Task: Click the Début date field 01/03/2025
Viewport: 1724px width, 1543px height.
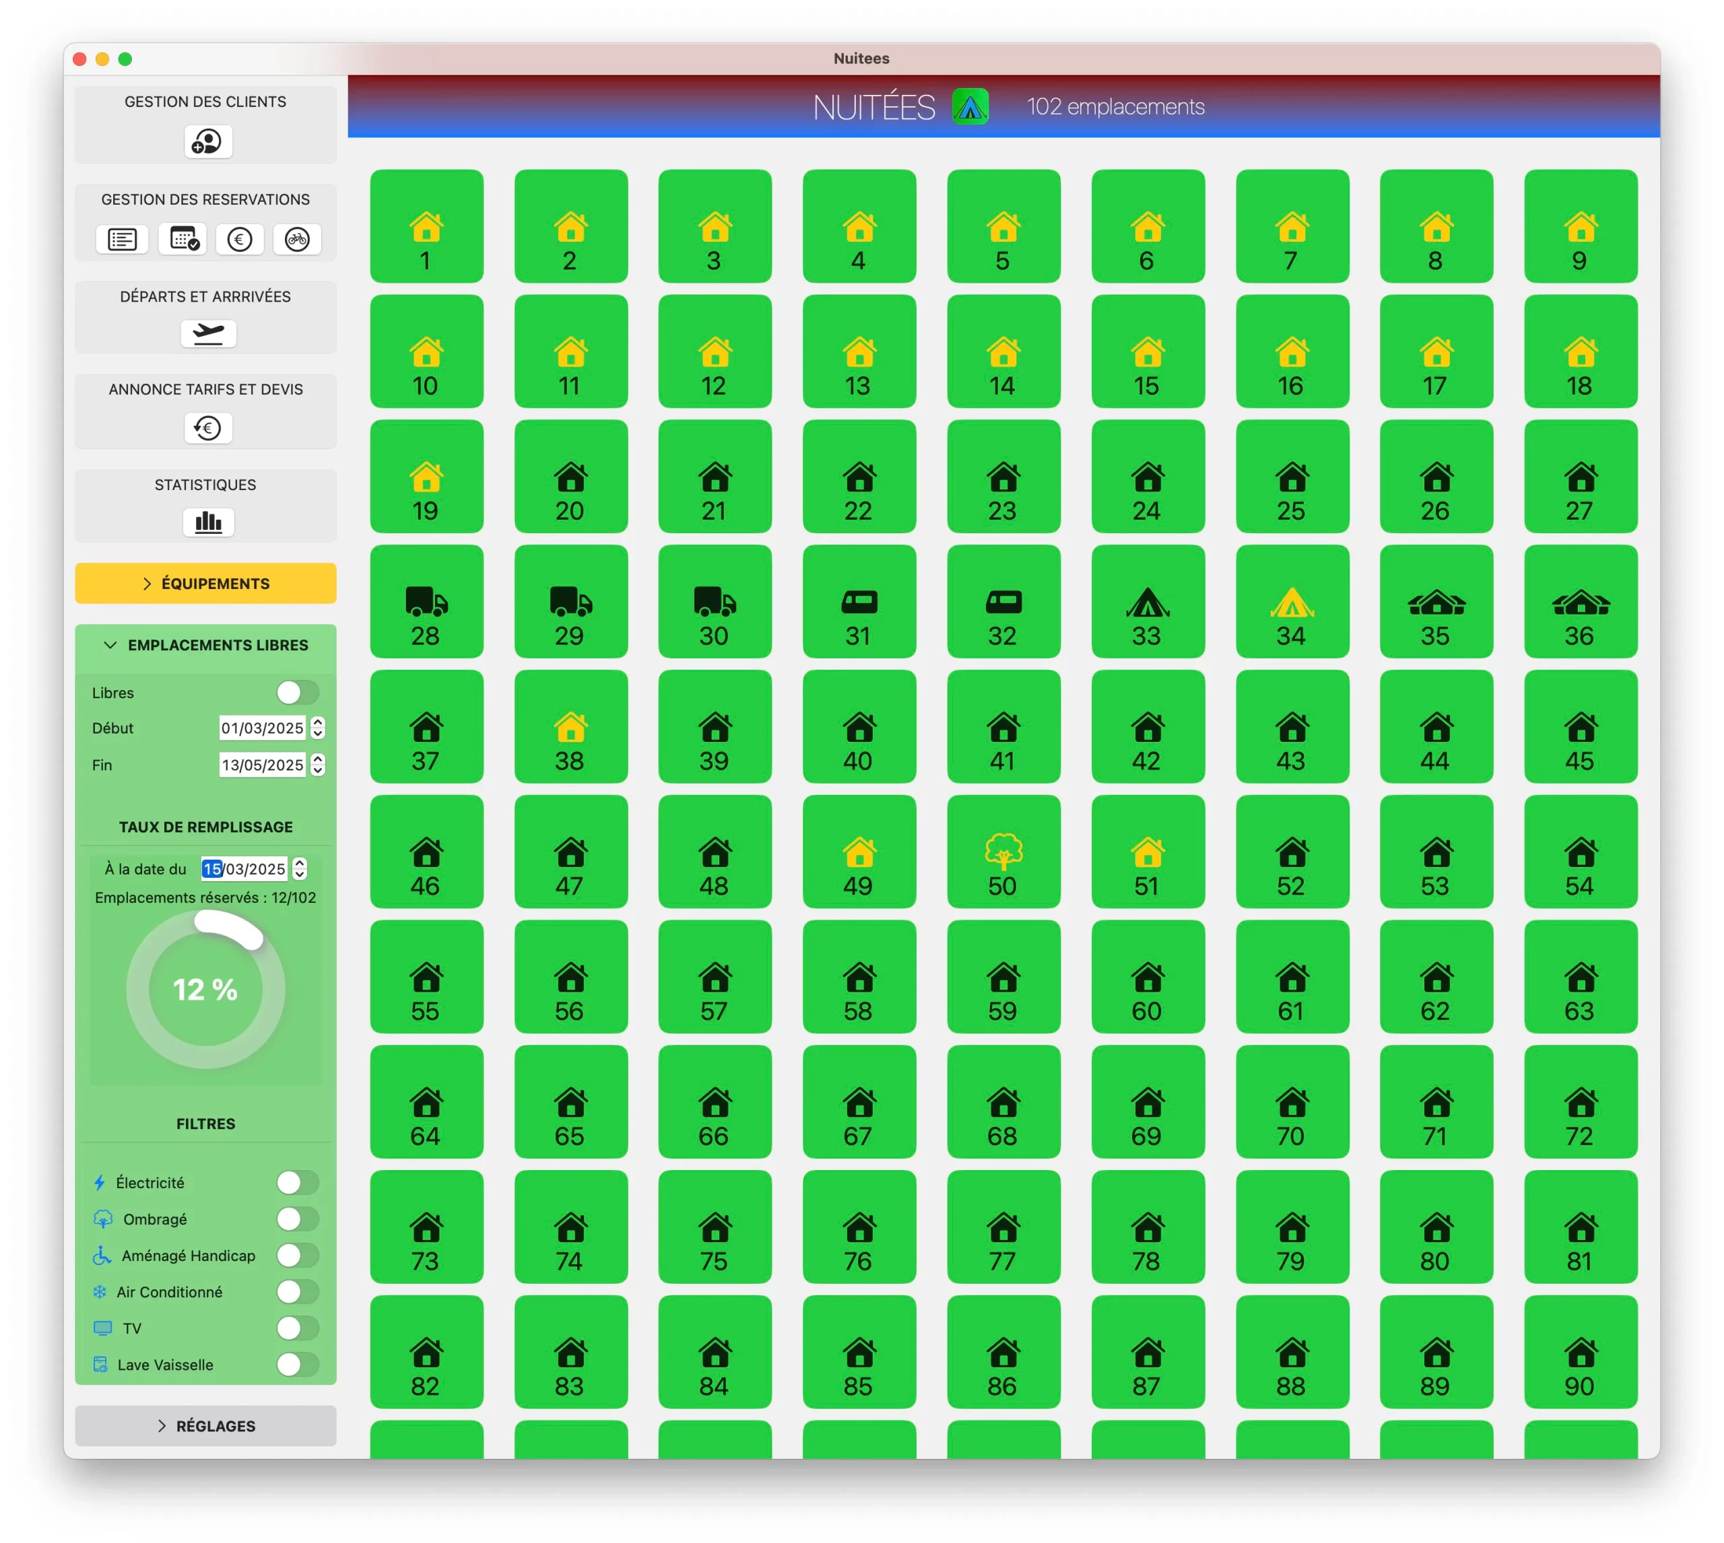Action: pos(263,728)
